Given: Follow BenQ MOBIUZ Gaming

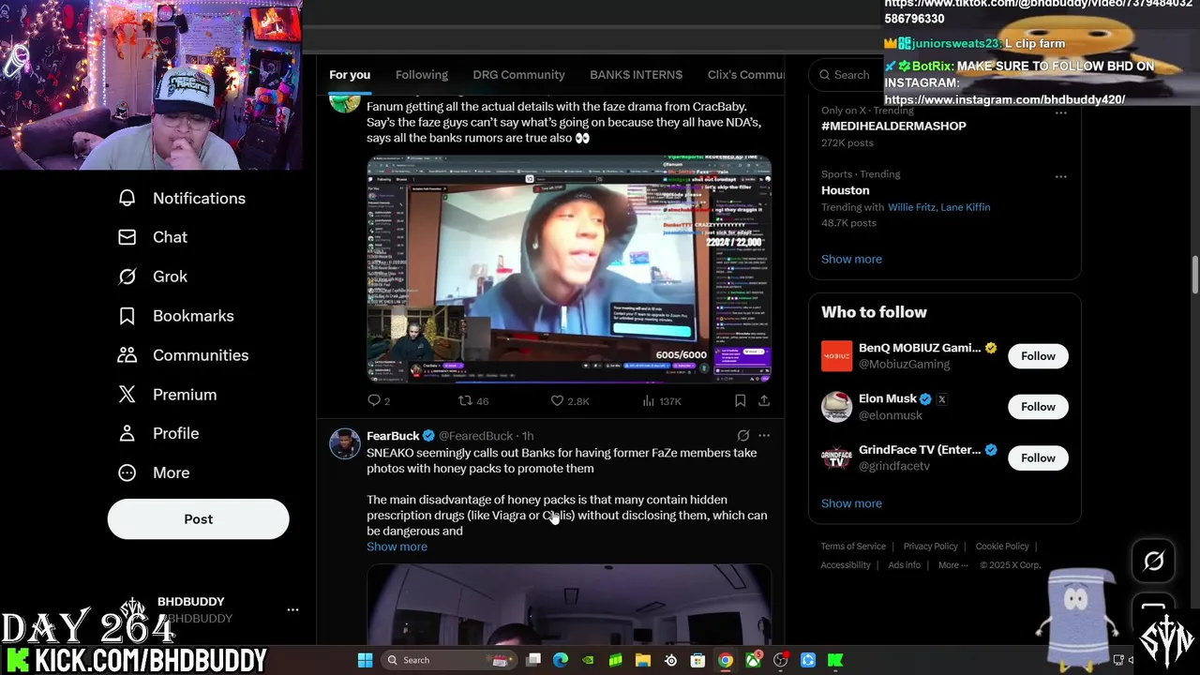Looking at the screenshot, I should click(1038, 356).
